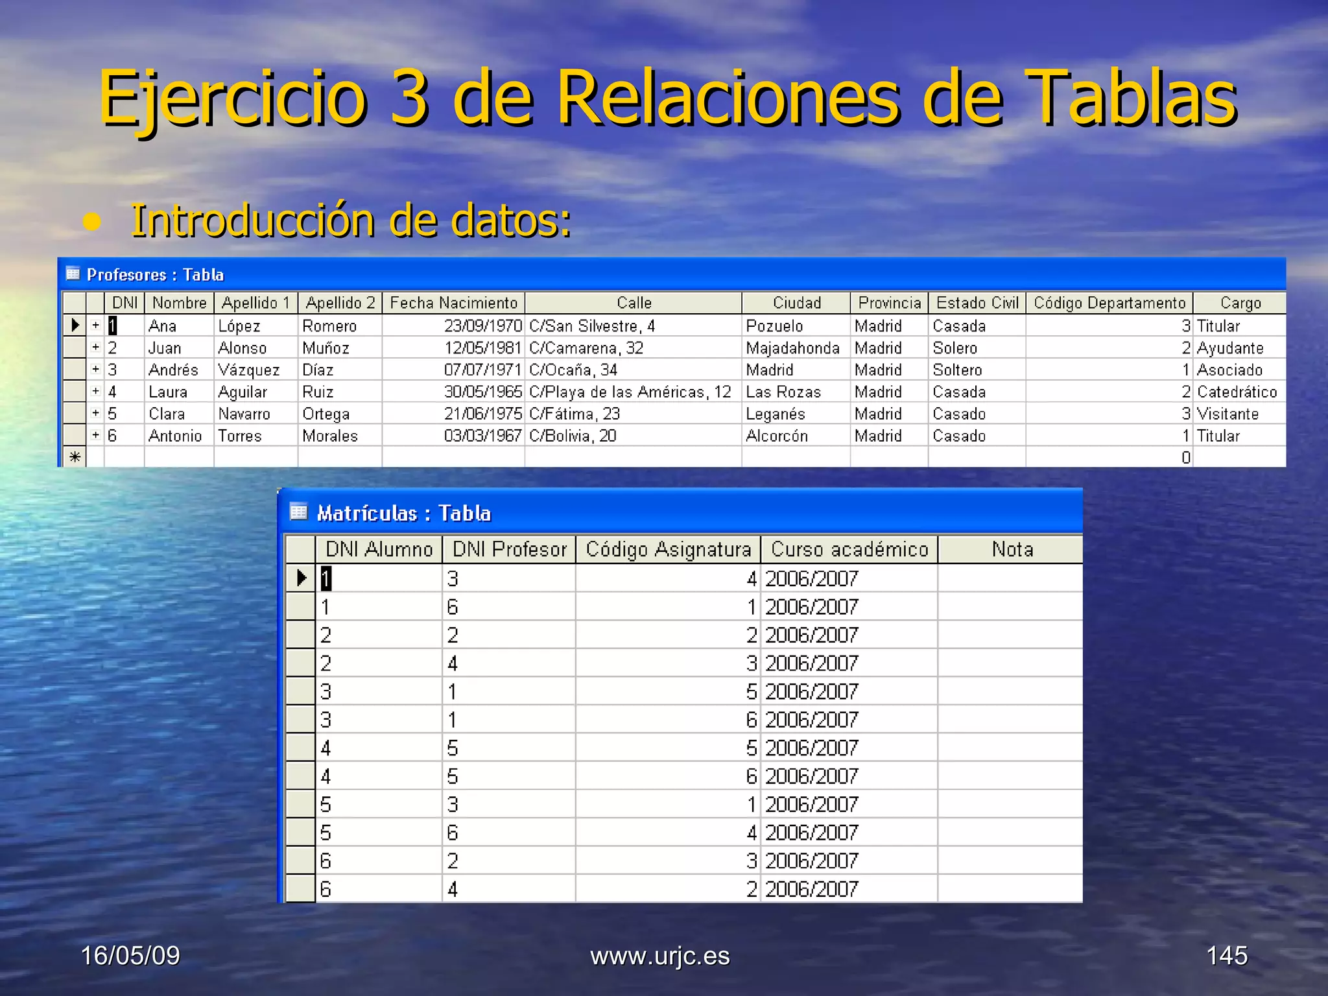Screen dimensions: 1328x996
Task: Click the city 'Alcorcón'
Action: point(796,435)
